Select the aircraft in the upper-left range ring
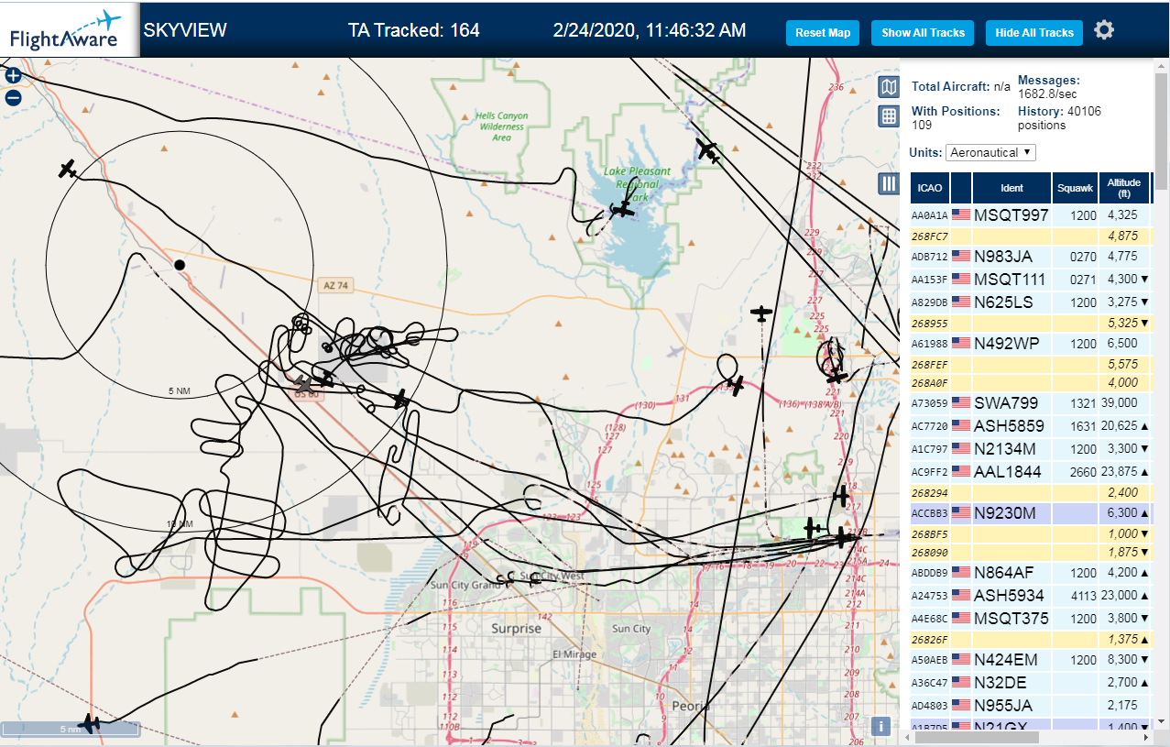The width and height of the screenshot is (1170, 747). click(67, 169)
